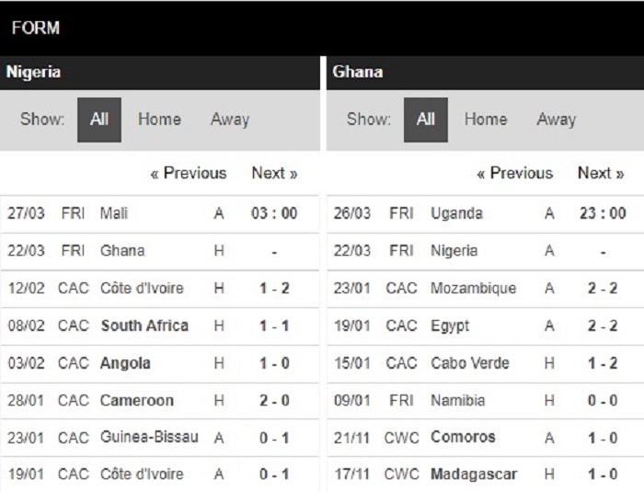This screenshot has height=492, width=644.
Task: Open the South Africa team link
Action: click(x=144, y=326)
